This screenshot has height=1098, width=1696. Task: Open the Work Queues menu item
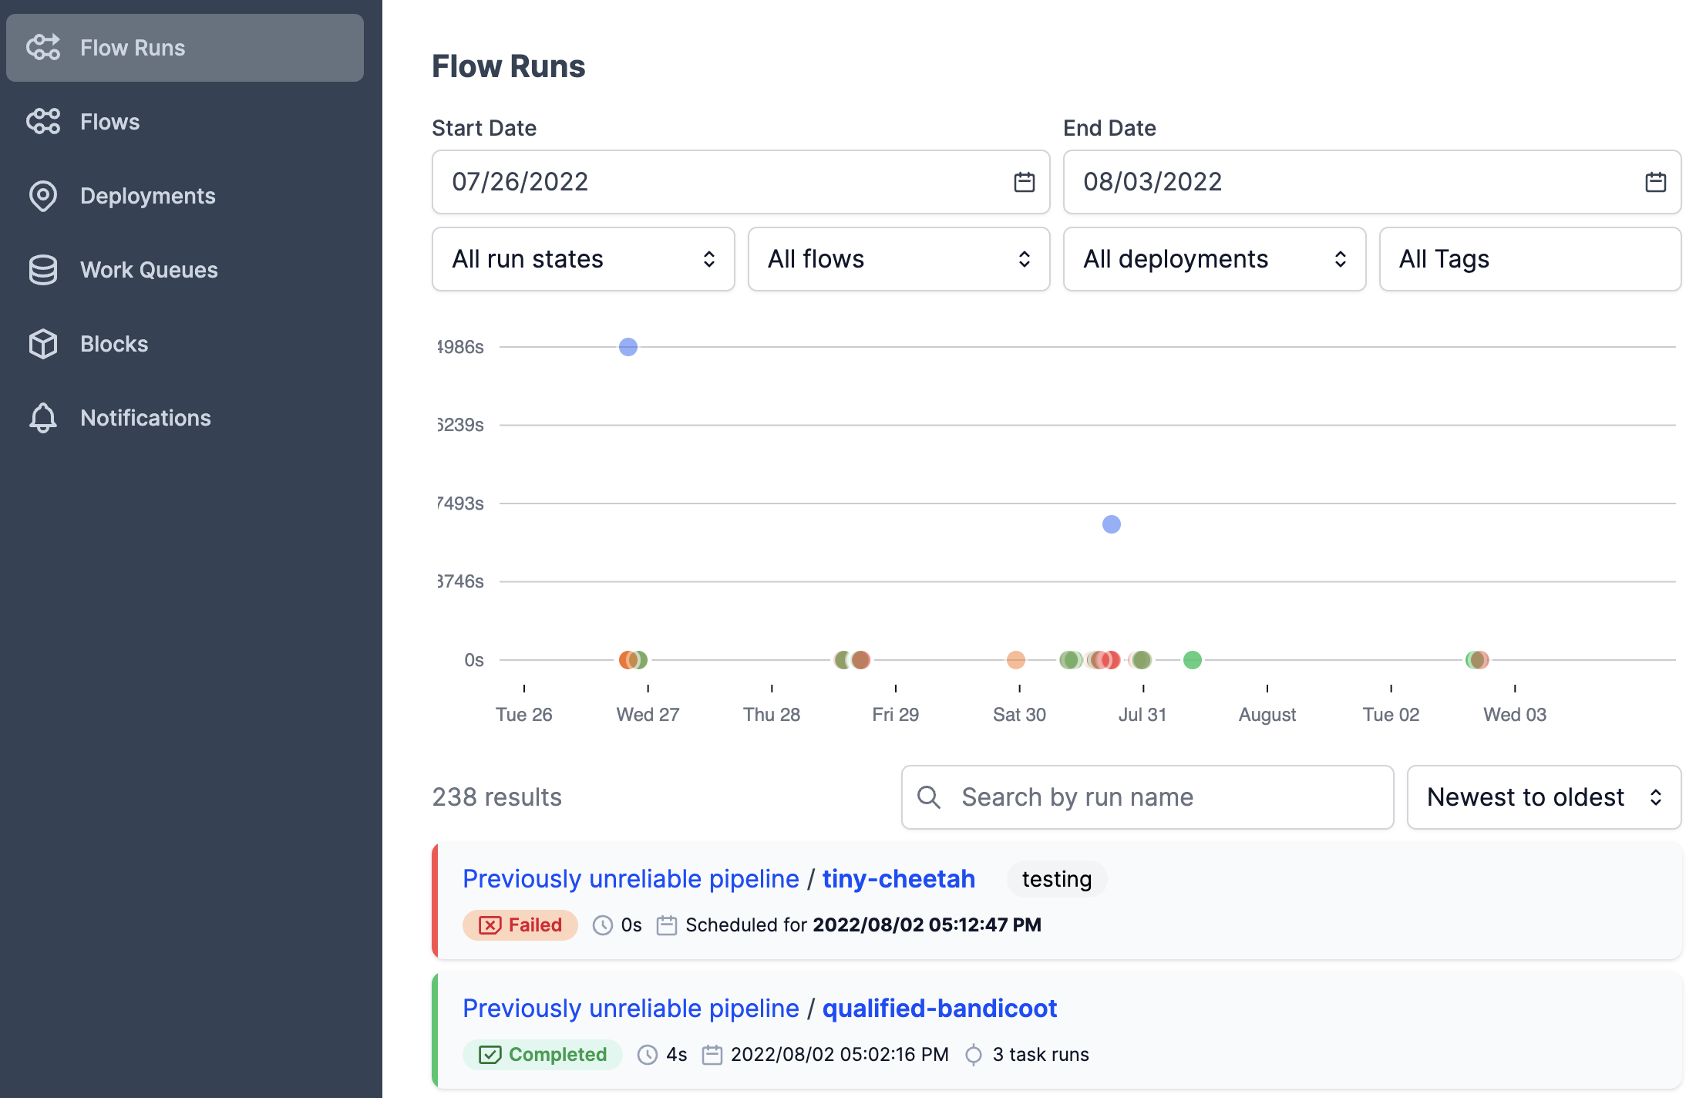coord(149,270)
